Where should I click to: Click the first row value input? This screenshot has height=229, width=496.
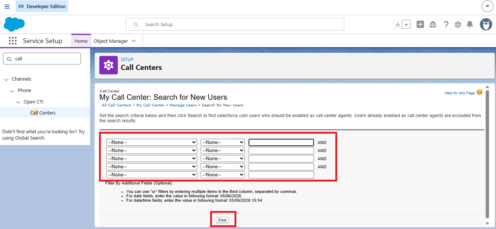tap(281, 142)
